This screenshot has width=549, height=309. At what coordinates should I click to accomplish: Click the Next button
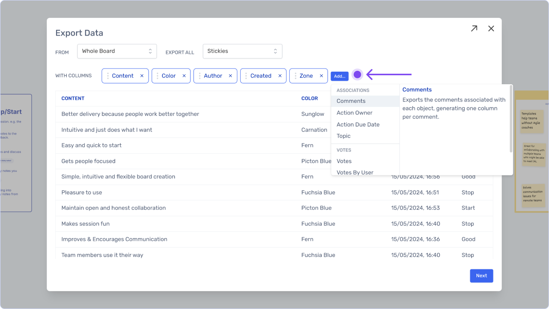click(x=481, y=276)
